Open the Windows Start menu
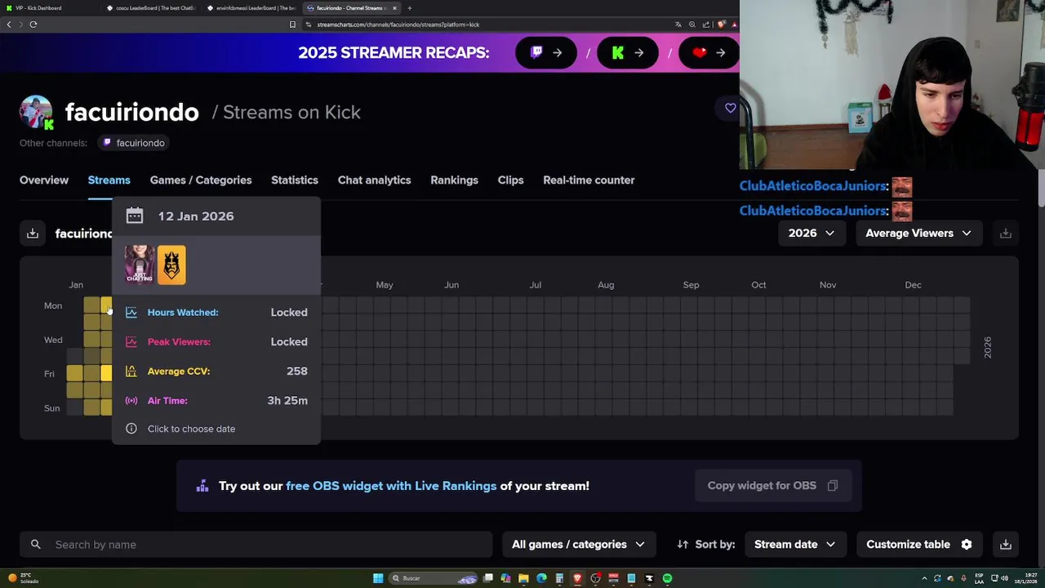This screenshot has width=1045, height=588. click(x=378, y=578)
